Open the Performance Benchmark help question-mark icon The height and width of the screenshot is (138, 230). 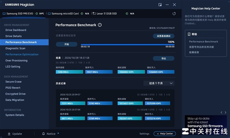[x=100, y=25]
